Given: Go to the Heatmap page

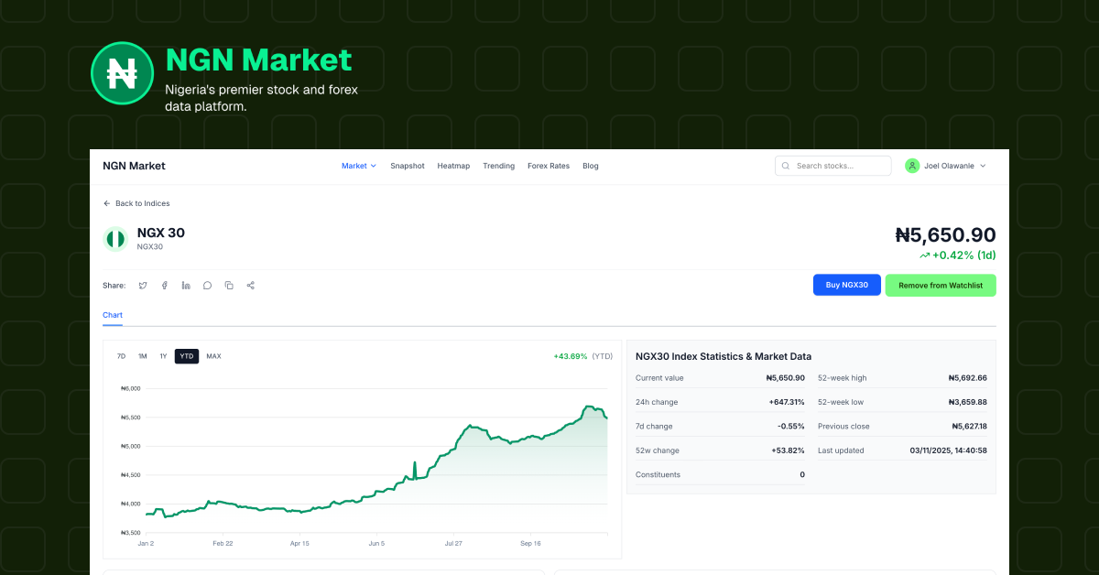Looking at the screenshot, I should coord(453,166).
